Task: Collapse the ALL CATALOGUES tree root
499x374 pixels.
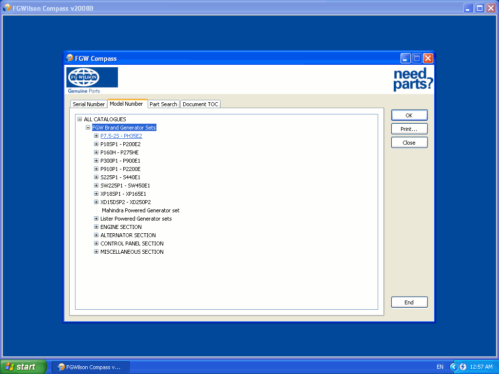Action: (79, 119)
